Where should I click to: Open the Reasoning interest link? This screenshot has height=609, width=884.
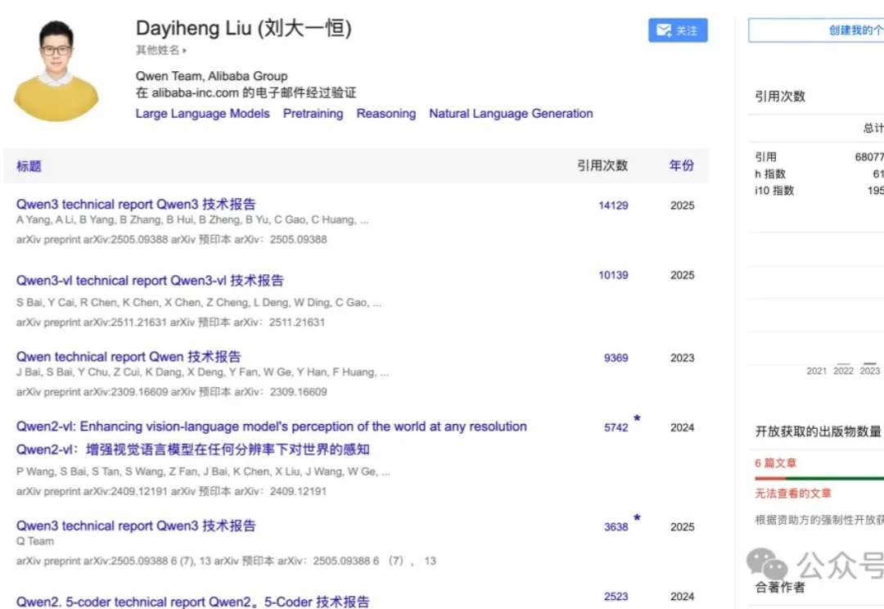point(386,113)
